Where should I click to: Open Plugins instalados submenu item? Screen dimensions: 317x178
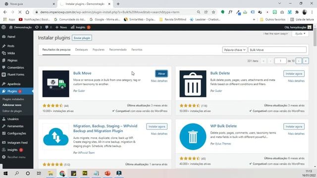pyautogui.click(x=13, y=99)
